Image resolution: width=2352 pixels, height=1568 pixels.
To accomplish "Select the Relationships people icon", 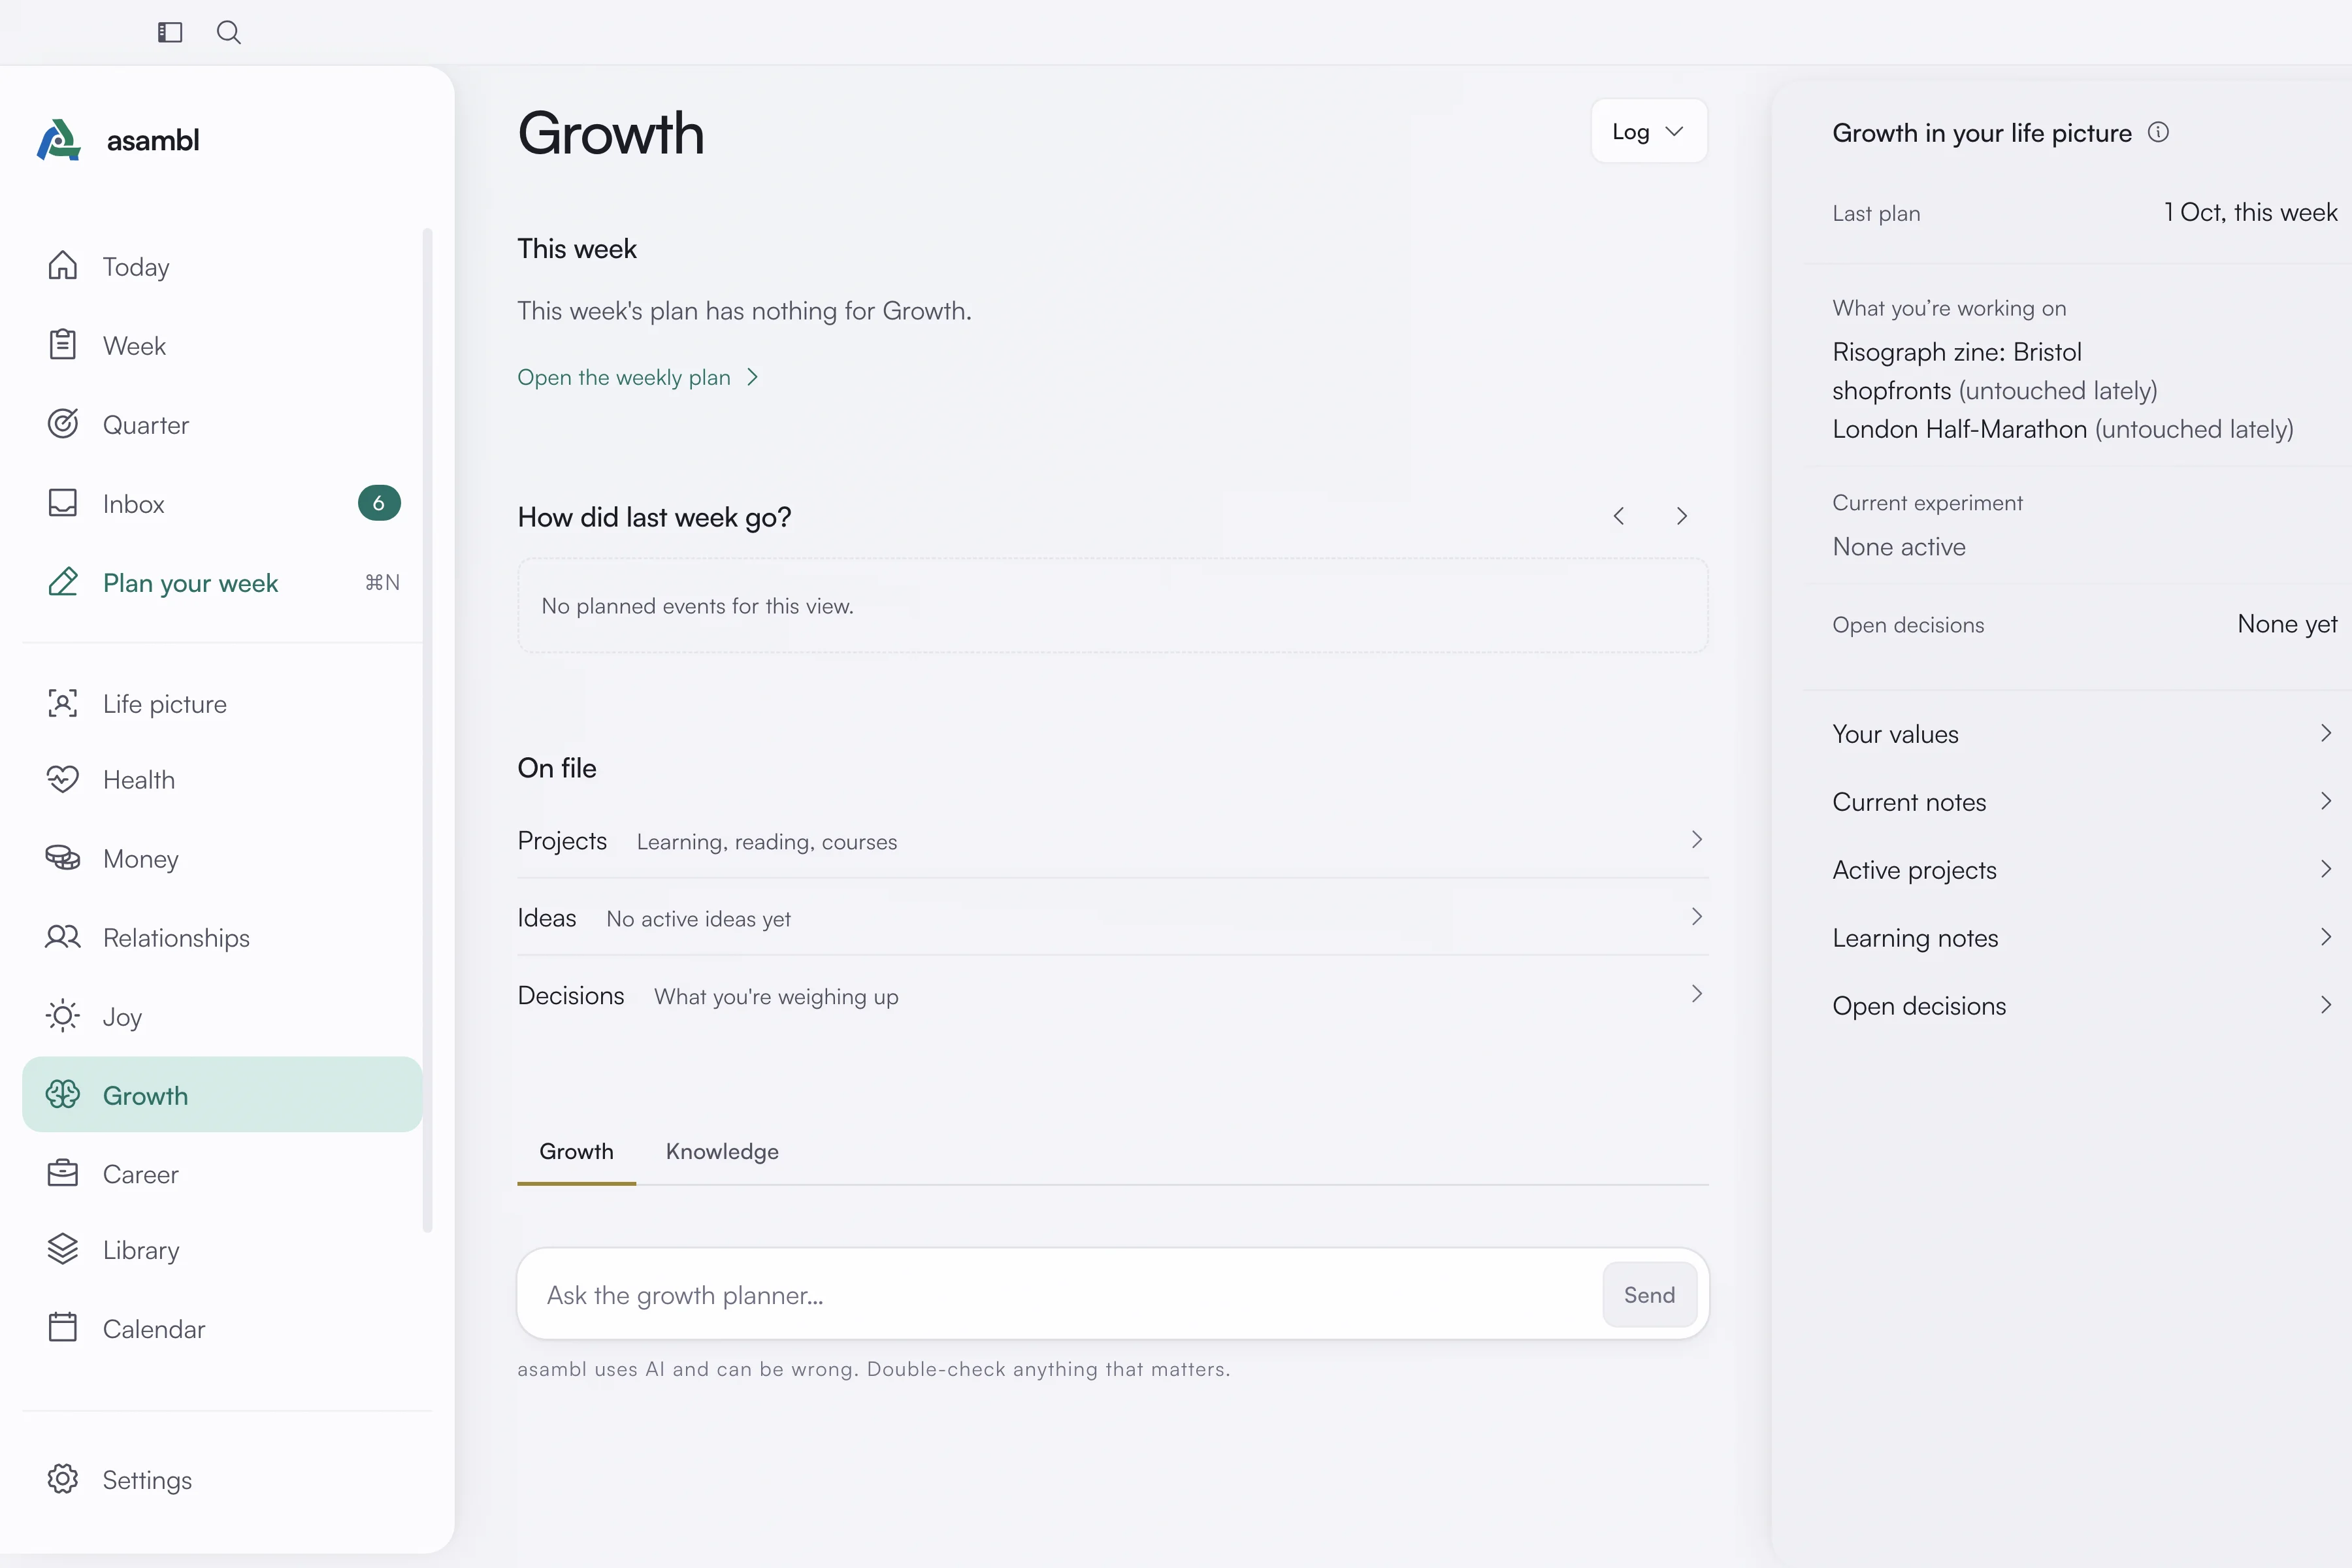I will [63, 937].
